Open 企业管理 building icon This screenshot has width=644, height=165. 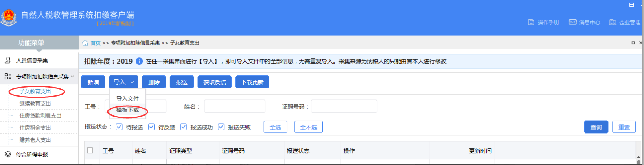coord(612,22)
